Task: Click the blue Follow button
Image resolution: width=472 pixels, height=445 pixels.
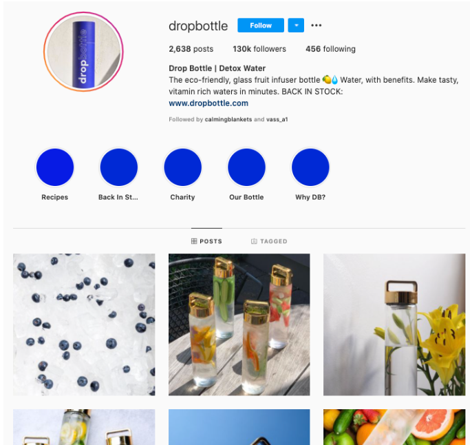Action: [261, 25]
